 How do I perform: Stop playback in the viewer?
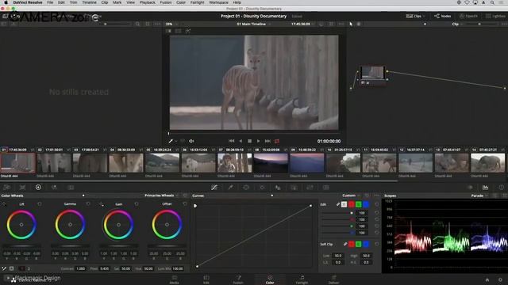(249, 141)
